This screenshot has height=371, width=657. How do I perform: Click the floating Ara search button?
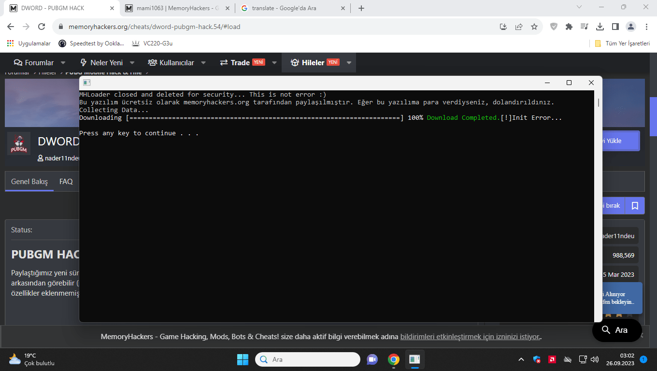point(617,330)
